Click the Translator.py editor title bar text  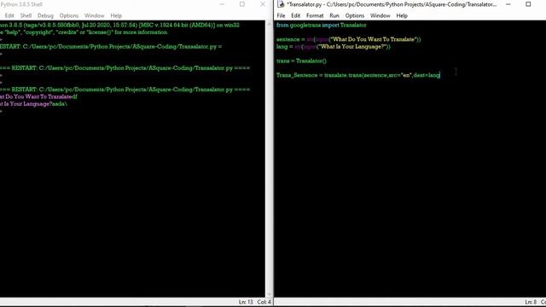[392, 4]
